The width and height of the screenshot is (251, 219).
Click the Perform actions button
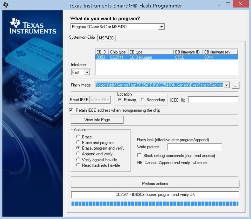point(155,184)
